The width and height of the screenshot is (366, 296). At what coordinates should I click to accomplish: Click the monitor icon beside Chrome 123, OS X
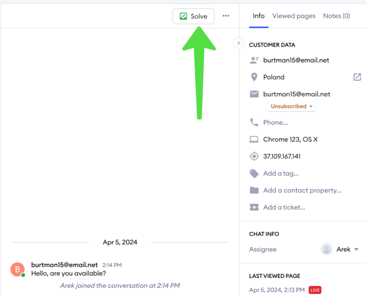pos(254,139)
